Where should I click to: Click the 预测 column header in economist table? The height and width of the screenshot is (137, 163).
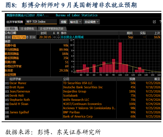coord(132,79)
